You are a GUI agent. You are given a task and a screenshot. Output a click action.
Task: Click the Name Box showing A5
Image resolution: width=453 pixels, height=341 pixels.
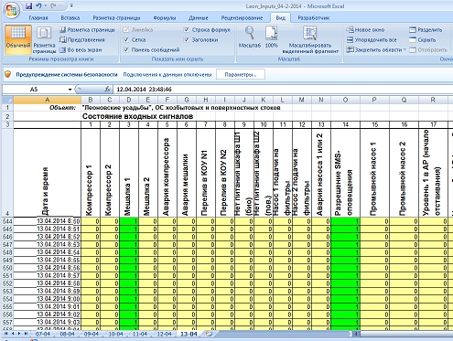pos(34,90)
